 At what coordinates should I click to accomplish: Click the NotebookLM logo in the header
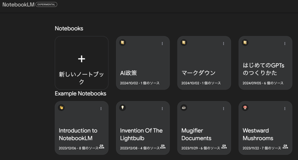[x=18, y=5]
